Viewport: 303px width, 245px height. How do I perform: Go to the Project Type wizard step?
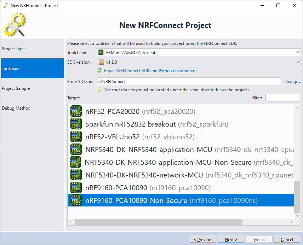33,49
